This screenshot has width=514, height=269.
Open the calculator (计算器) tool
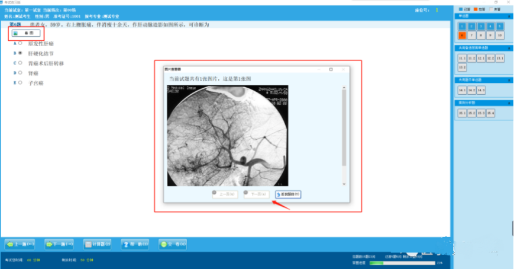pos(98,244)
